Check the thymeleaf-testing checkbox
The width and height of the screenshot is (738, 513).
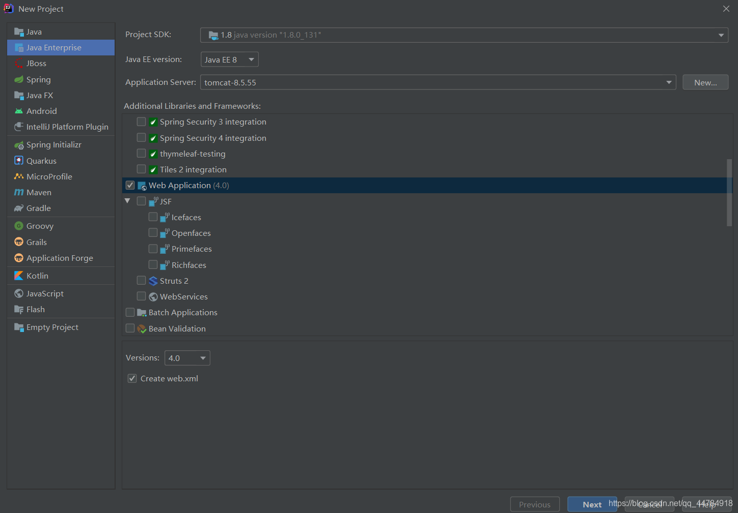pos(142,154)
